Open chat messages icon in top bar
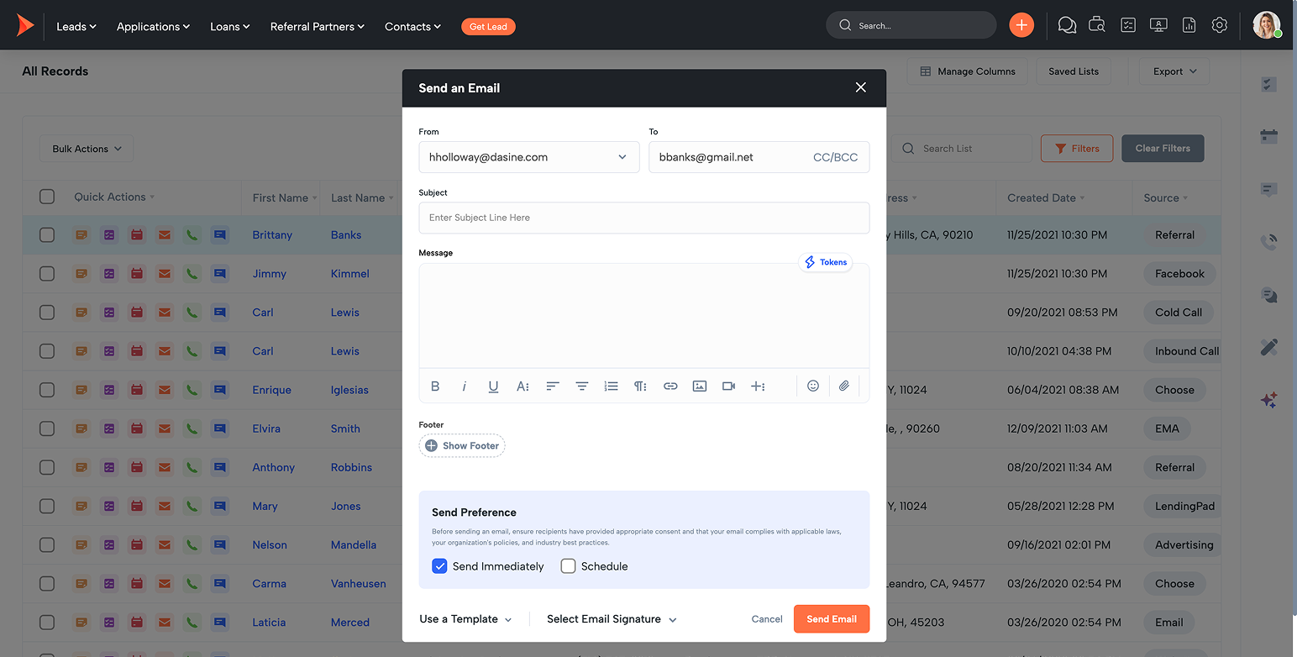1297x657 pixels. pos(1067,25)
